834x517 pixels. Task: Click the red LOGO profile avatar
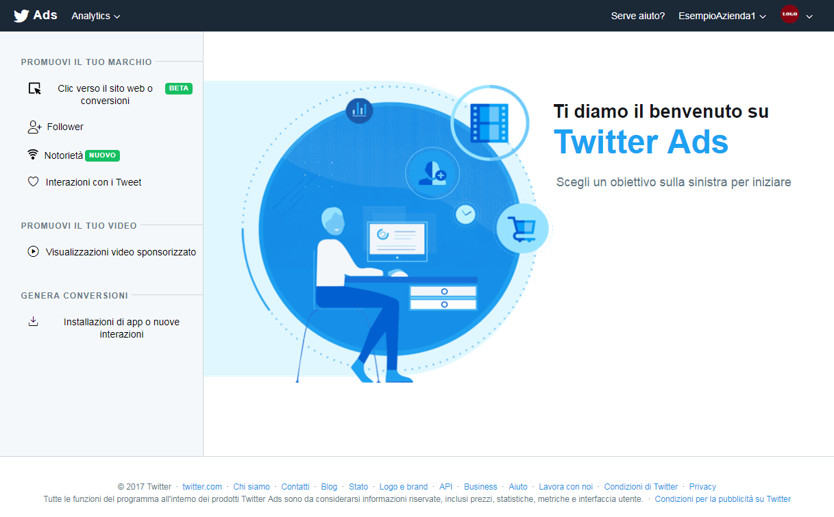(789, 14)
